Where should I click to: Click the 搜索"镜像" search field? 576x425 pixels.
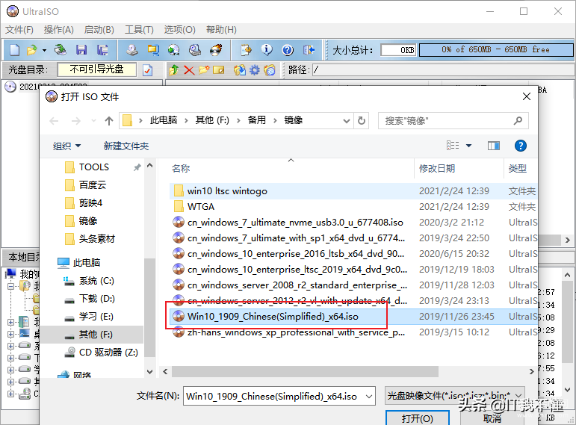pos(453,120)
